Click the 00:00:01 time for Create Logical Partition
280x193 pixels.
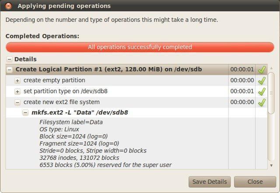point(242,70)
